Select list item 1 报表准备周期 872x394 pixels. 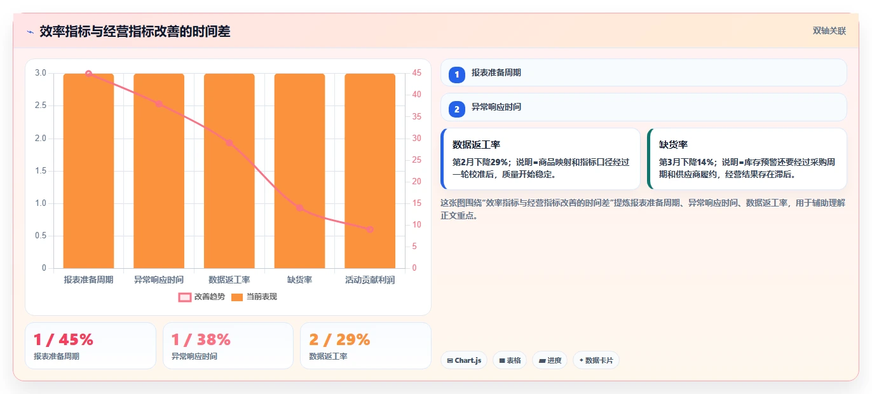644,72
